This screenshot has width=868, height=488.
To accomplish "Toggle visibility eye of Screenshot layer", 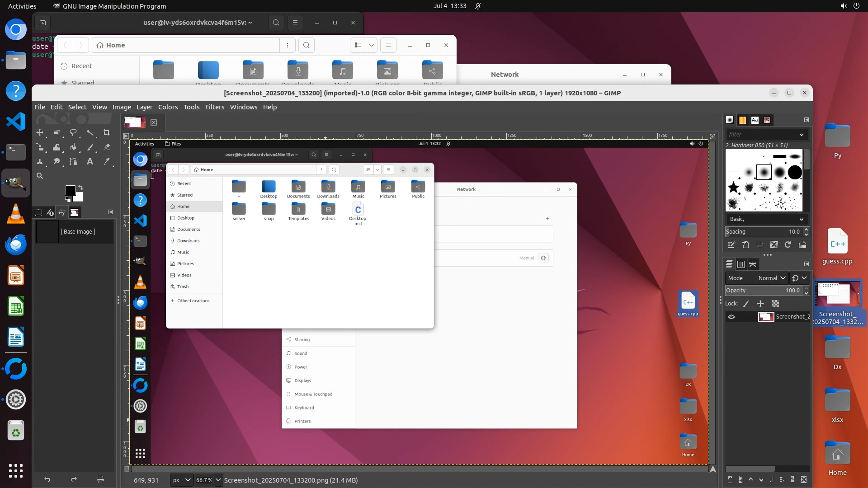I will coord(731,317).
